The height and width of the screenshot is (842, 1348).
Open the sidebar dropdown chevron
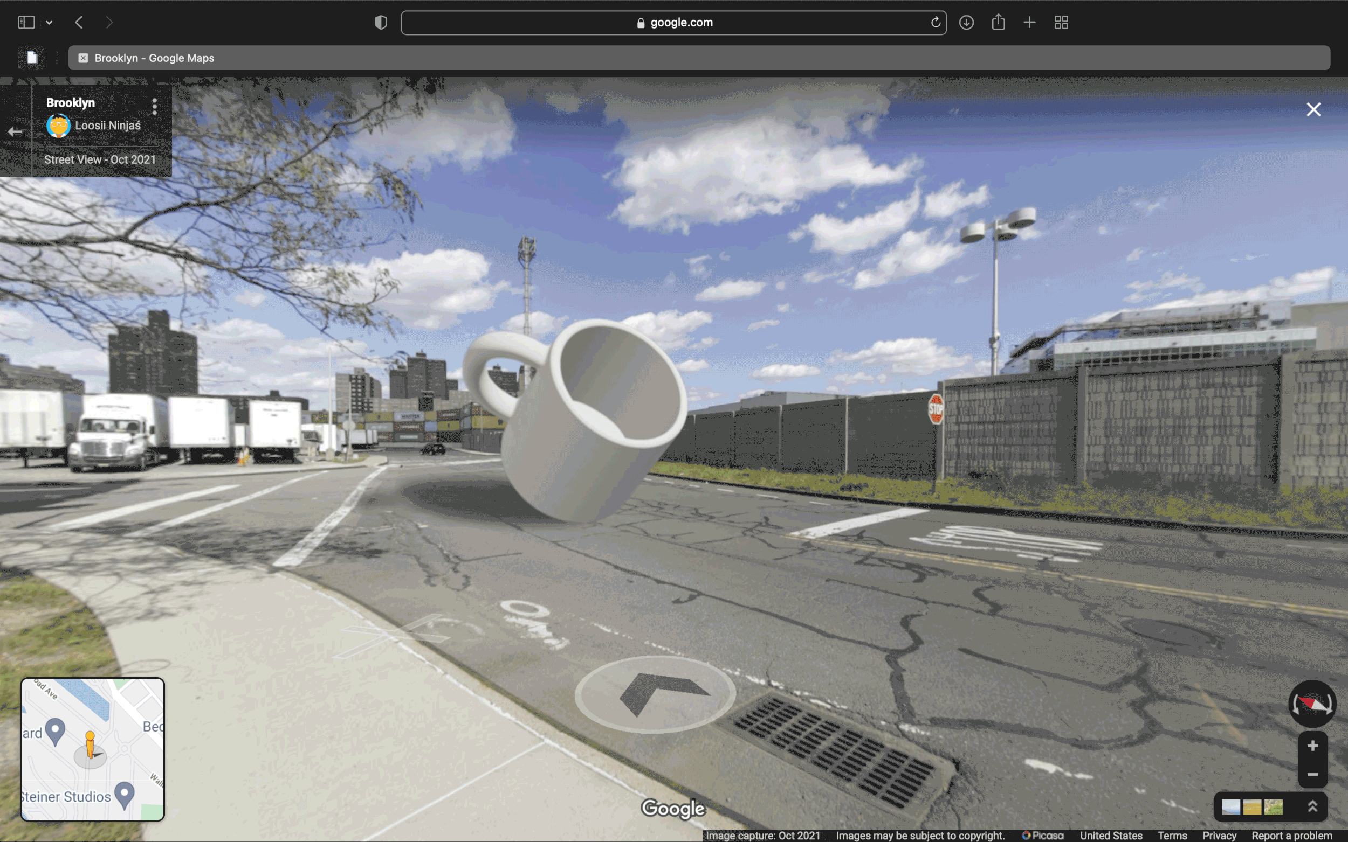(x=49, y=23)
